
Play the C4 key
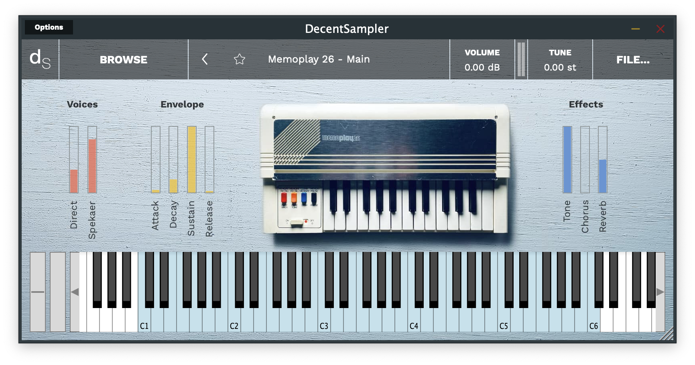pyautogui.click(x=414, y=321)
